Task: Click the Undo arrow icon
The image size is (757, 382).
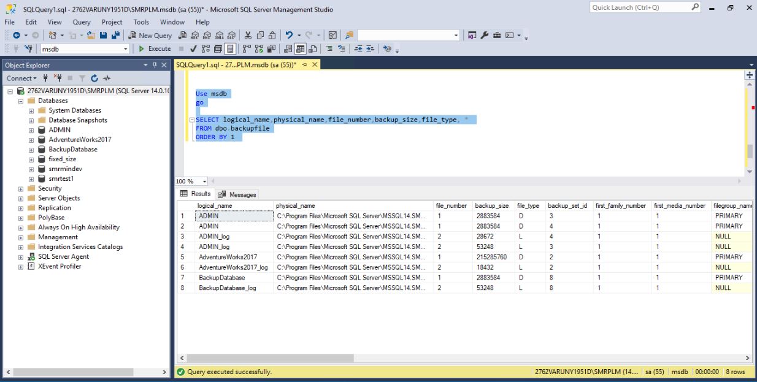Action: (x=290, y=36)
